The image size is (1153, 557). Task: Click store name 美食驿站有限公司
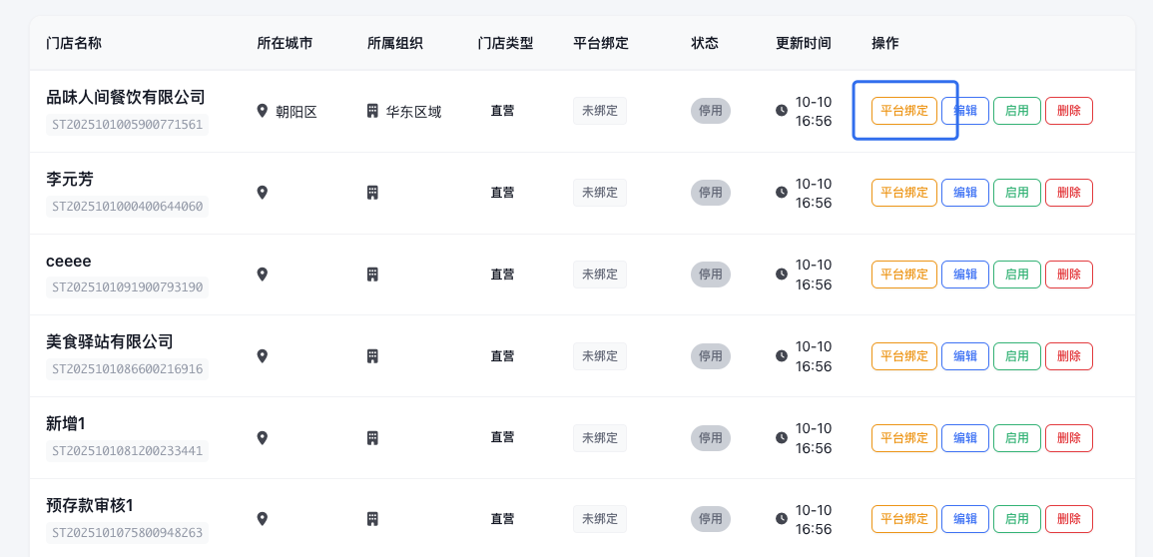[110, 342]
